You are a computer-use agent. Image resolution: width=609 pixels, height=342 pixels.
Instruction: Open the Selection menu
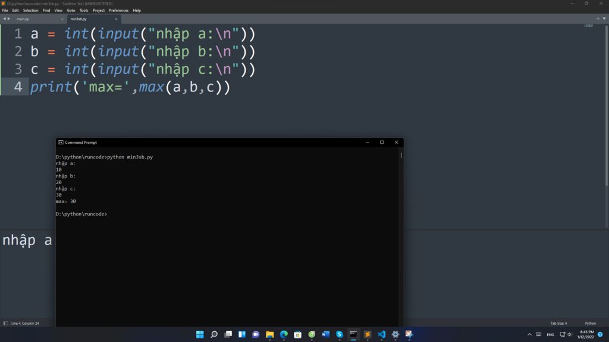(x=31, y=11)
